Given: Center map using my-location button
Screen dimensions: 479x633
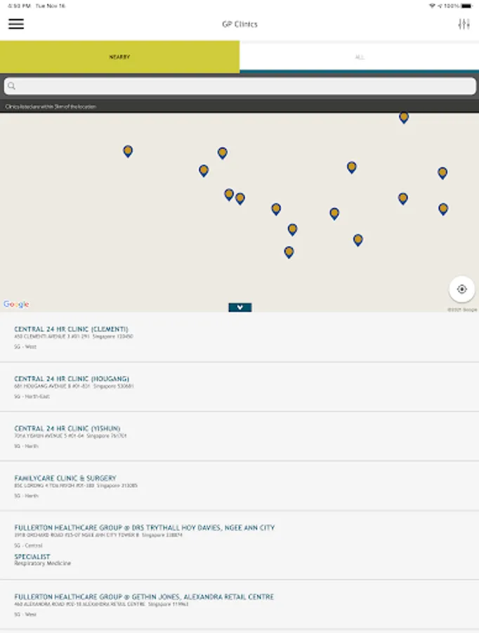Looking at the screenshot, I should tap(461, 289).
